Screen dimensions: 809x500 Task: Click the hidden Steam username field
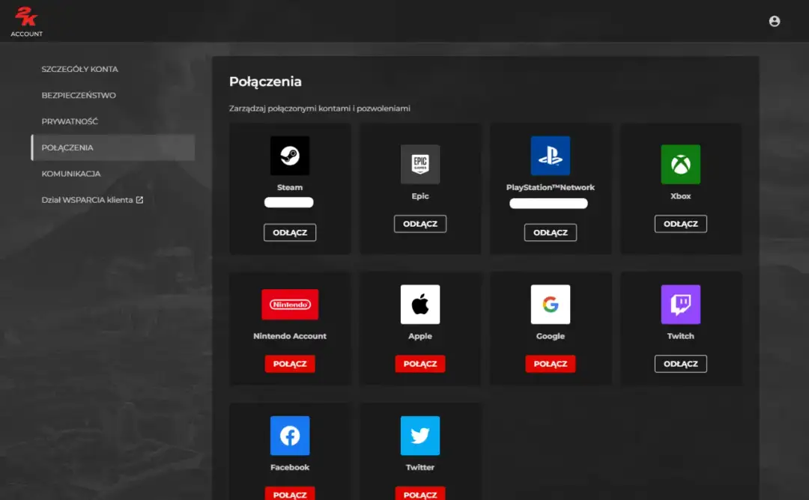(290, 201)
